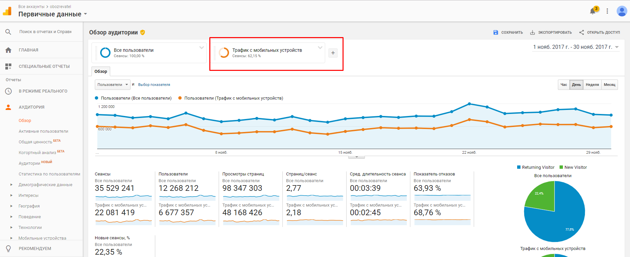Click the Рекомендуем lightbulb icon
This screenshot has width=630, height=257.
[8, 249]
